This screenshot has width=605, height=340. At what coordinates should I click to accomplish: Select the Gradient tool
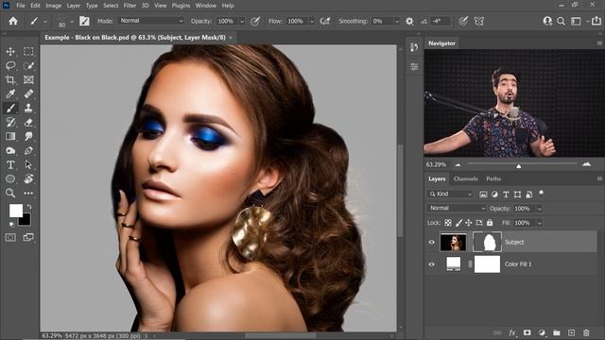10,136
